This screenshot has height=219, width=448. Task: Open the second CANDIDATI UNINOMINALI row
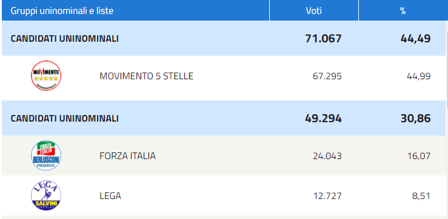pyautogui.click(x=224, y=118)
